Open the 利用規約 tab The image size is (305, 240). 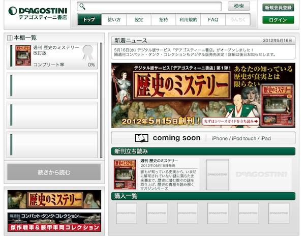pos(188,20)
